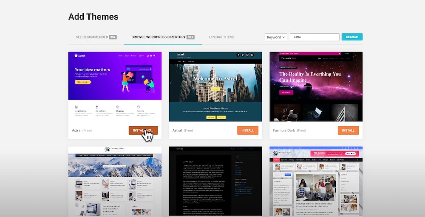The width and height of the screenshot is (425, 217).
Task: Open the snowy mountain news theme thumbnail
Action: click(115, 181)
